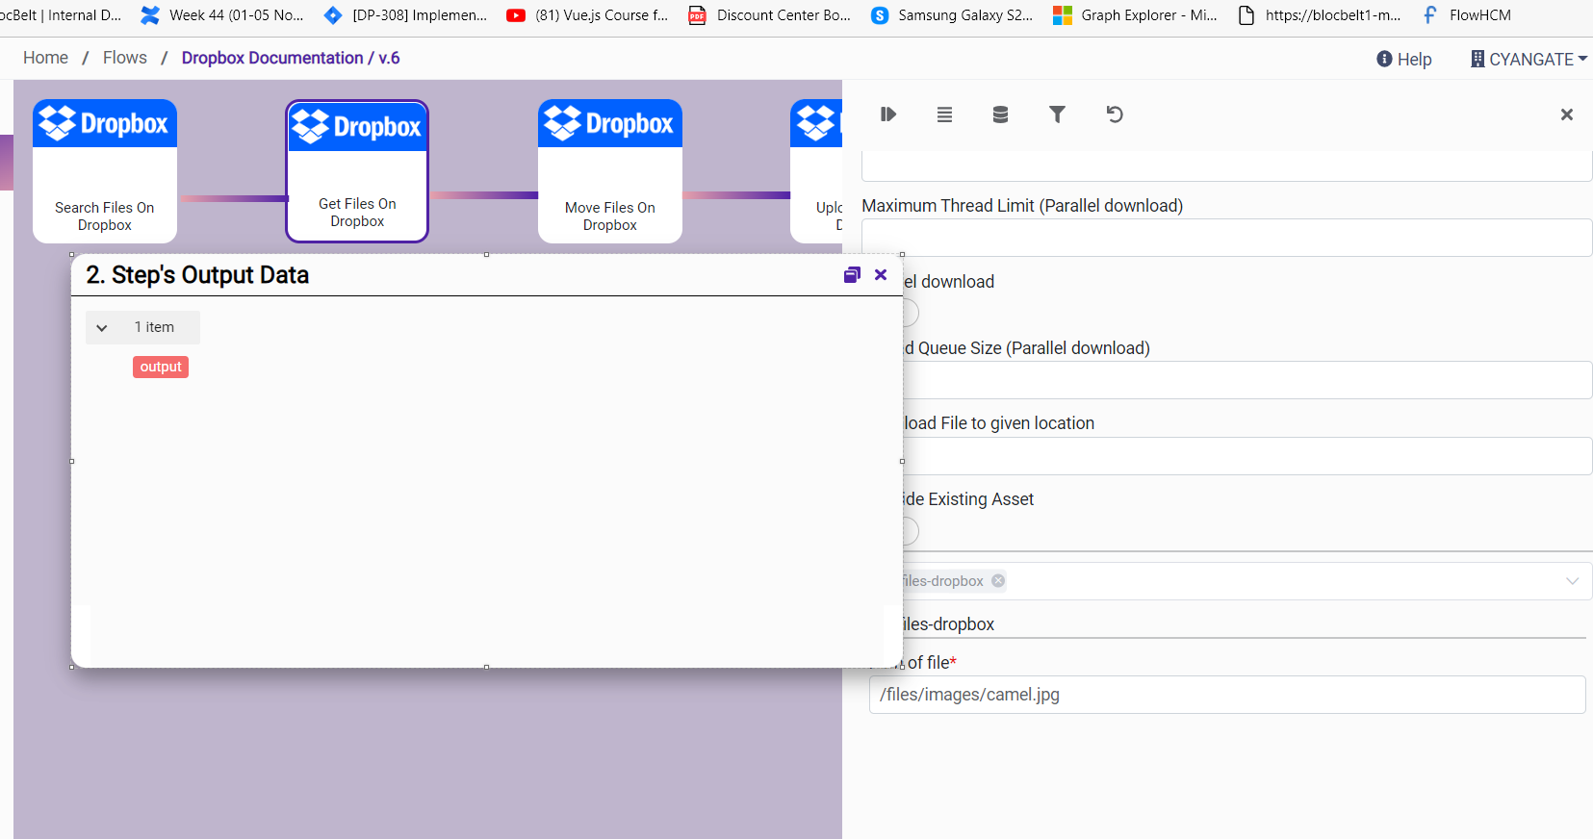Viewport: 1593px width, 839px height.
Task: Click the run step play icon
Action: coord(887,114)
